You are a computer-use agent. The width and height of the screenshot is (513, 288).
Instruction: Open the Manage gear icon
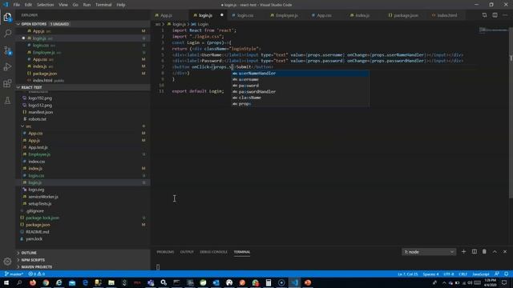coord(7,262)
